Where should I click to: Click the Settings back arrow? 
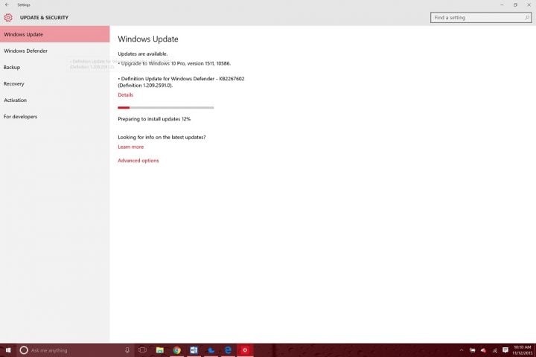click(7, 4)
